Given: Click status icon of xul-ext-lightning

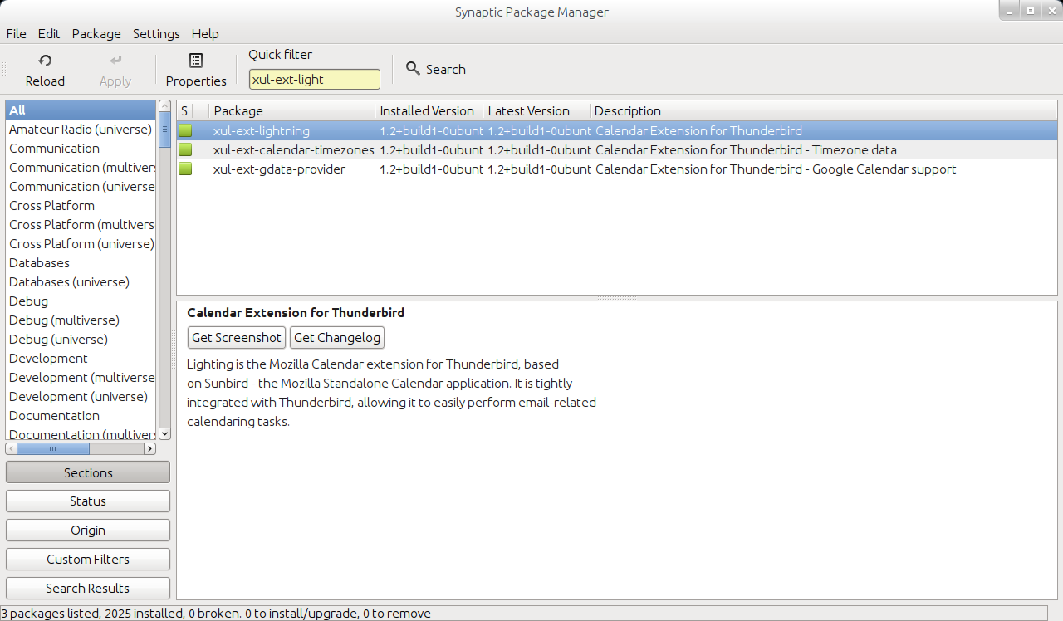Looking at the screenshot, I should click(x=184, y=130).
